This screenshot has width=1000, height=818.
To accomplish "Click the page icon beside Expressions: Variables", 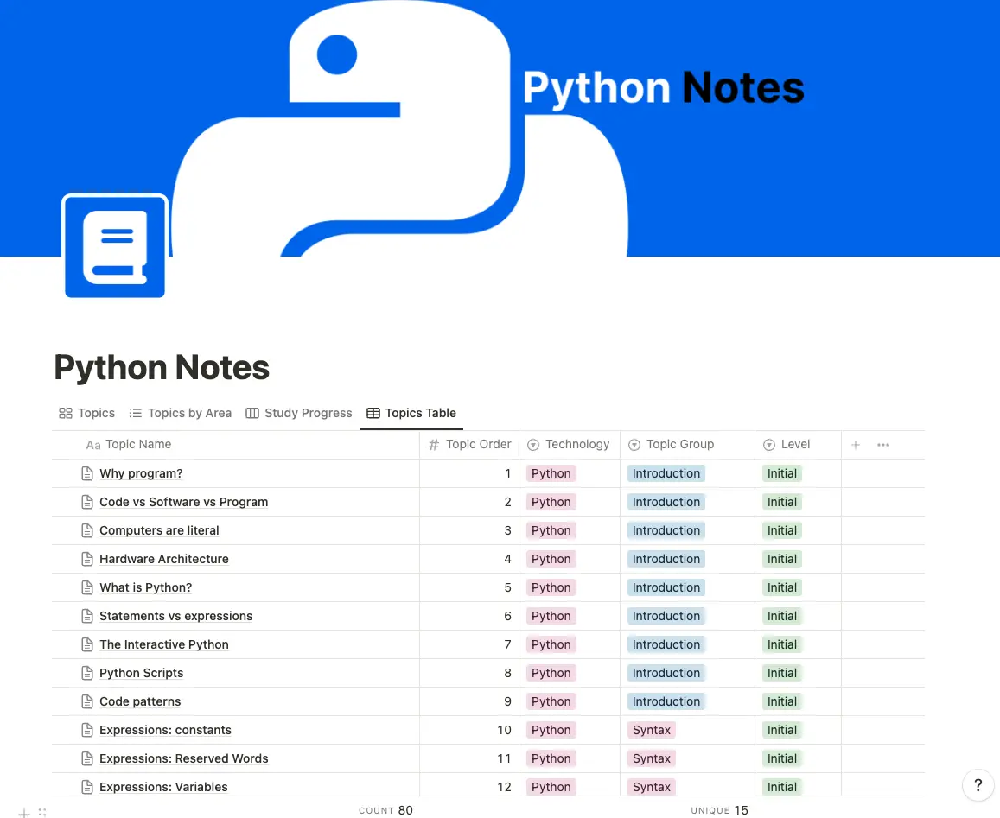I will (x=86, y=787).
